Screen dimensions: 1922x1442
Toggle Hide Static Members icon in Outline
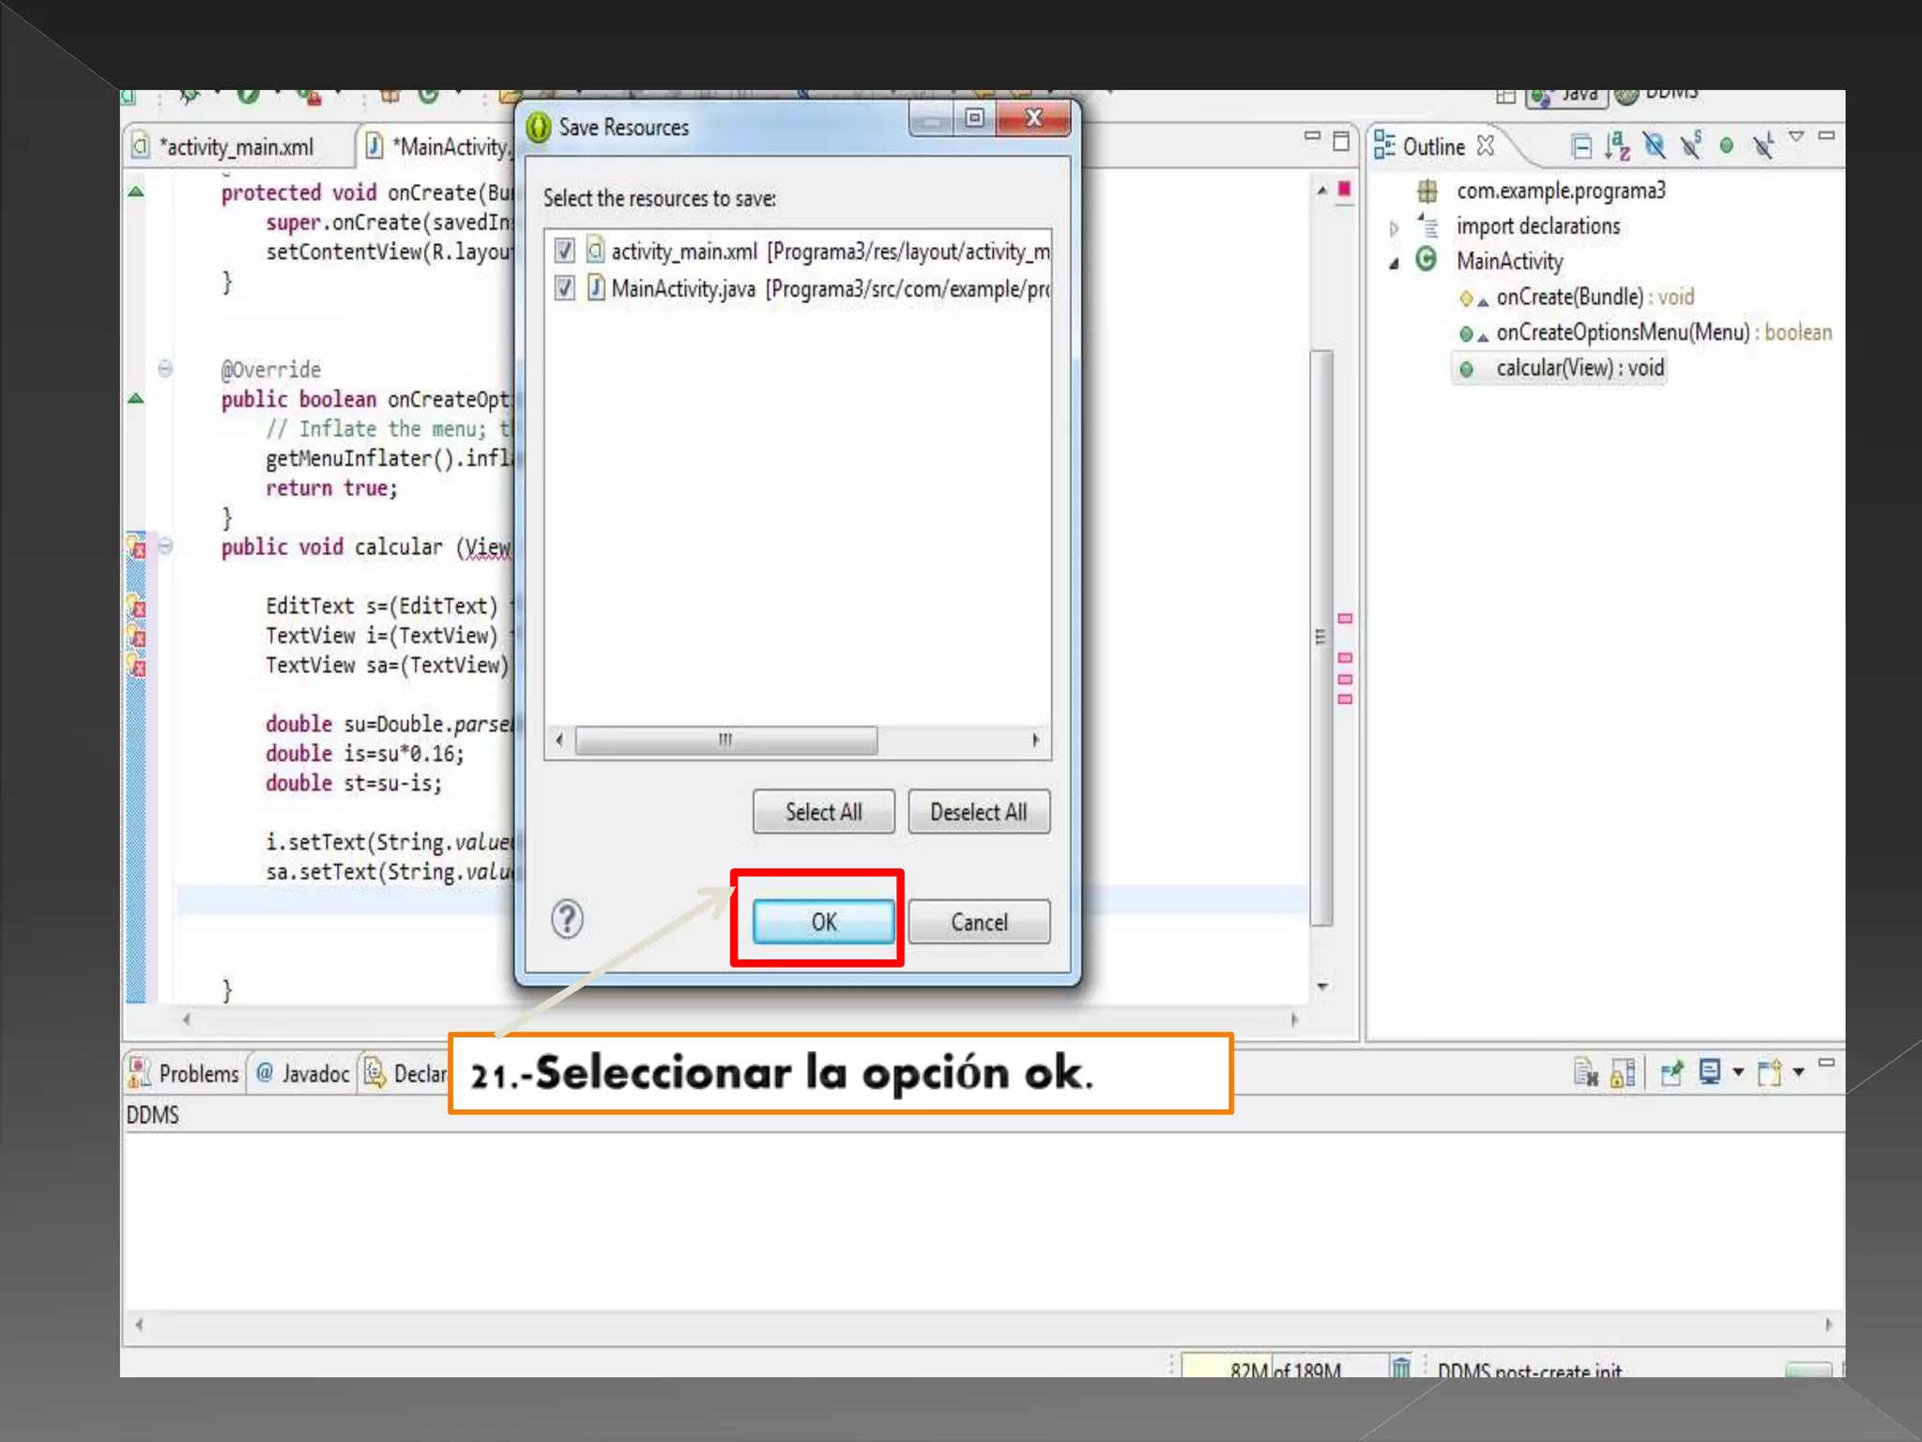1691,146
